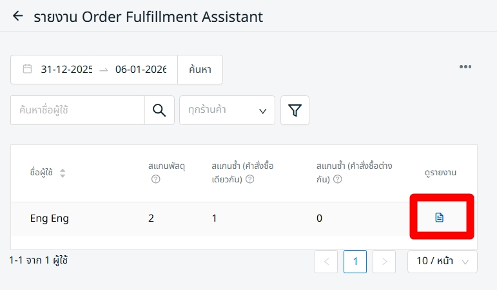Viewport: 497px width, 290px height.
Task: Sort by the ชื่อผู้ใช้ column arrows
Action: pos(63,173)
